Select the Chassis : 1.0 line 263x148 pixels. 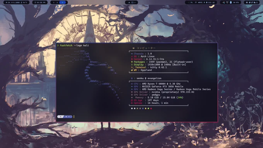[142, 54]
